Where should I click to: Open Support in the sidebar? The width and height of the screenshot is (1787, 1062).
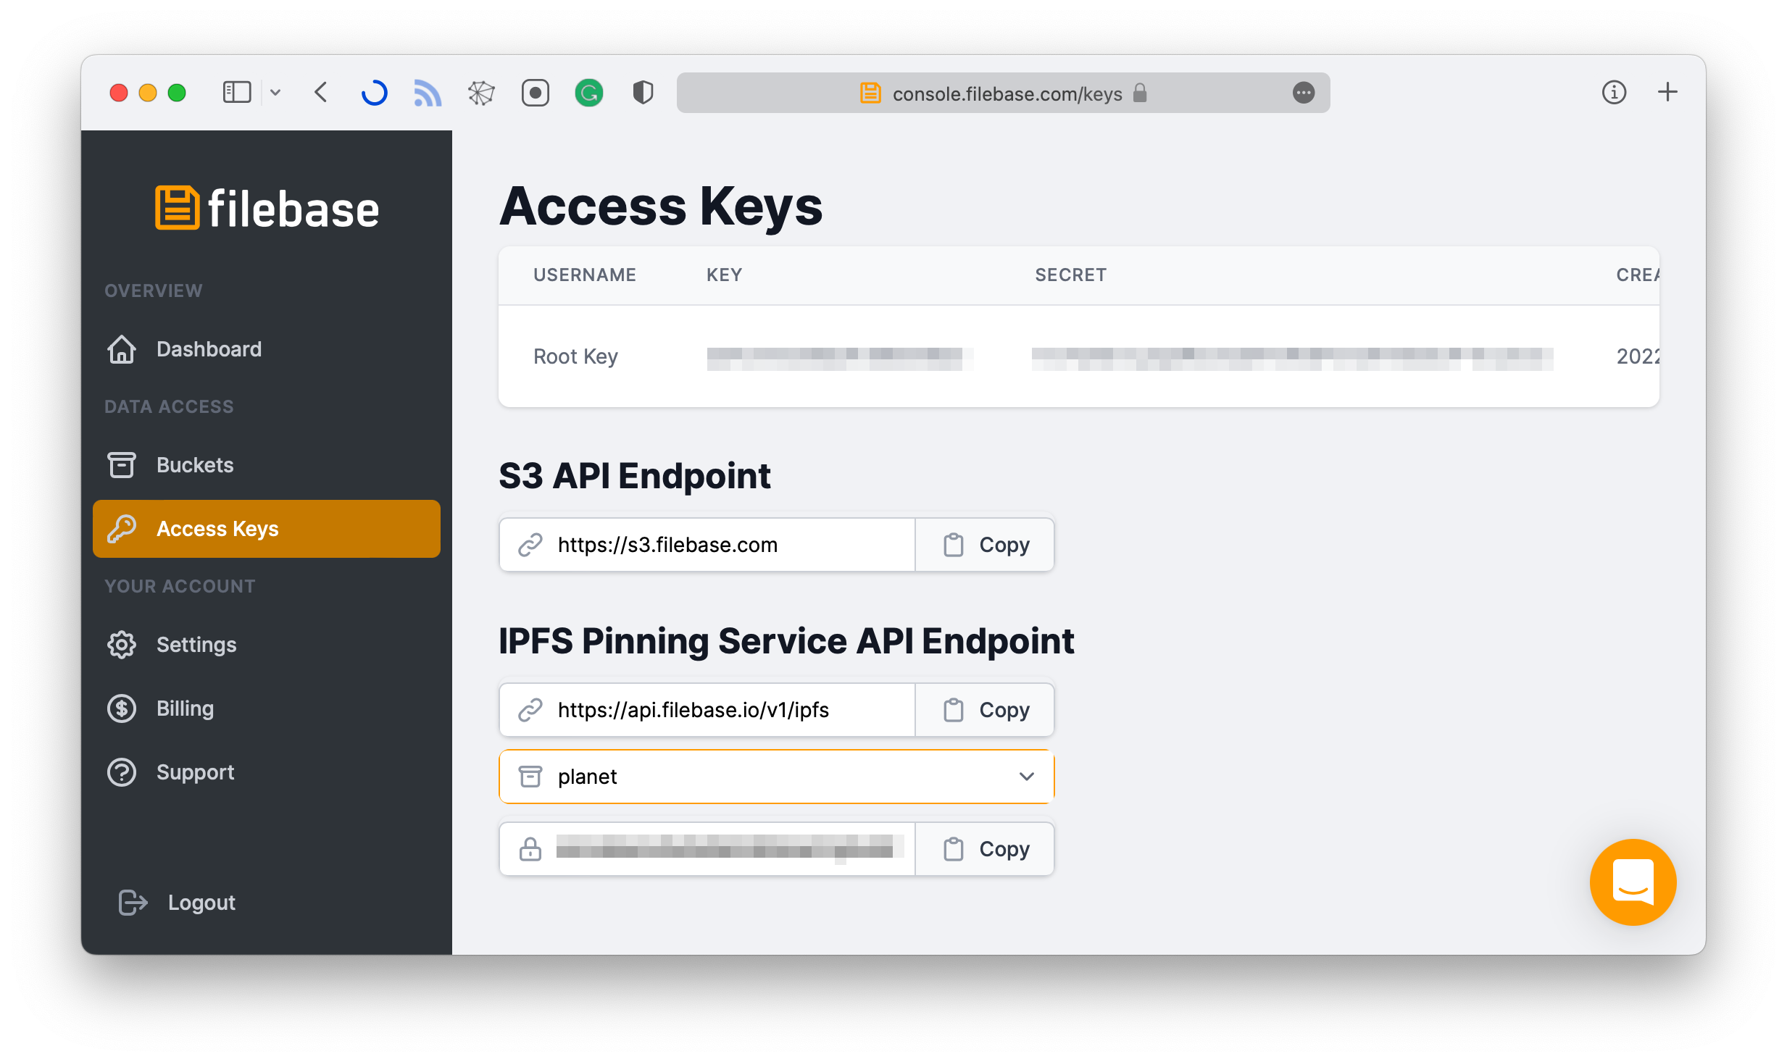267,772
